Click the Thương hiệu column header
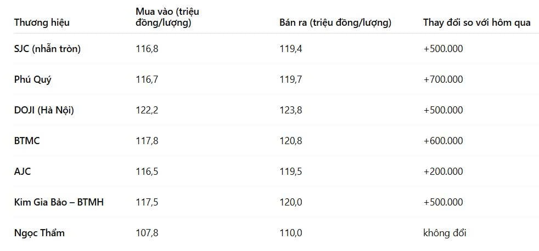Image resolution: width=539 pixels, height=251 pixels. coord(42,22)
